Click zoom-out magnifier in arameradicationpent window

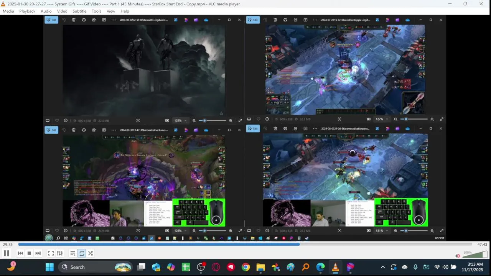click(x=395, y=231)
